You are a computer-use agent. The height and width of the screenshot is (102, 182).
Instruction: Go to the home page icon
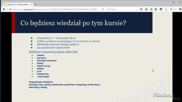click(x=146, y=9)
